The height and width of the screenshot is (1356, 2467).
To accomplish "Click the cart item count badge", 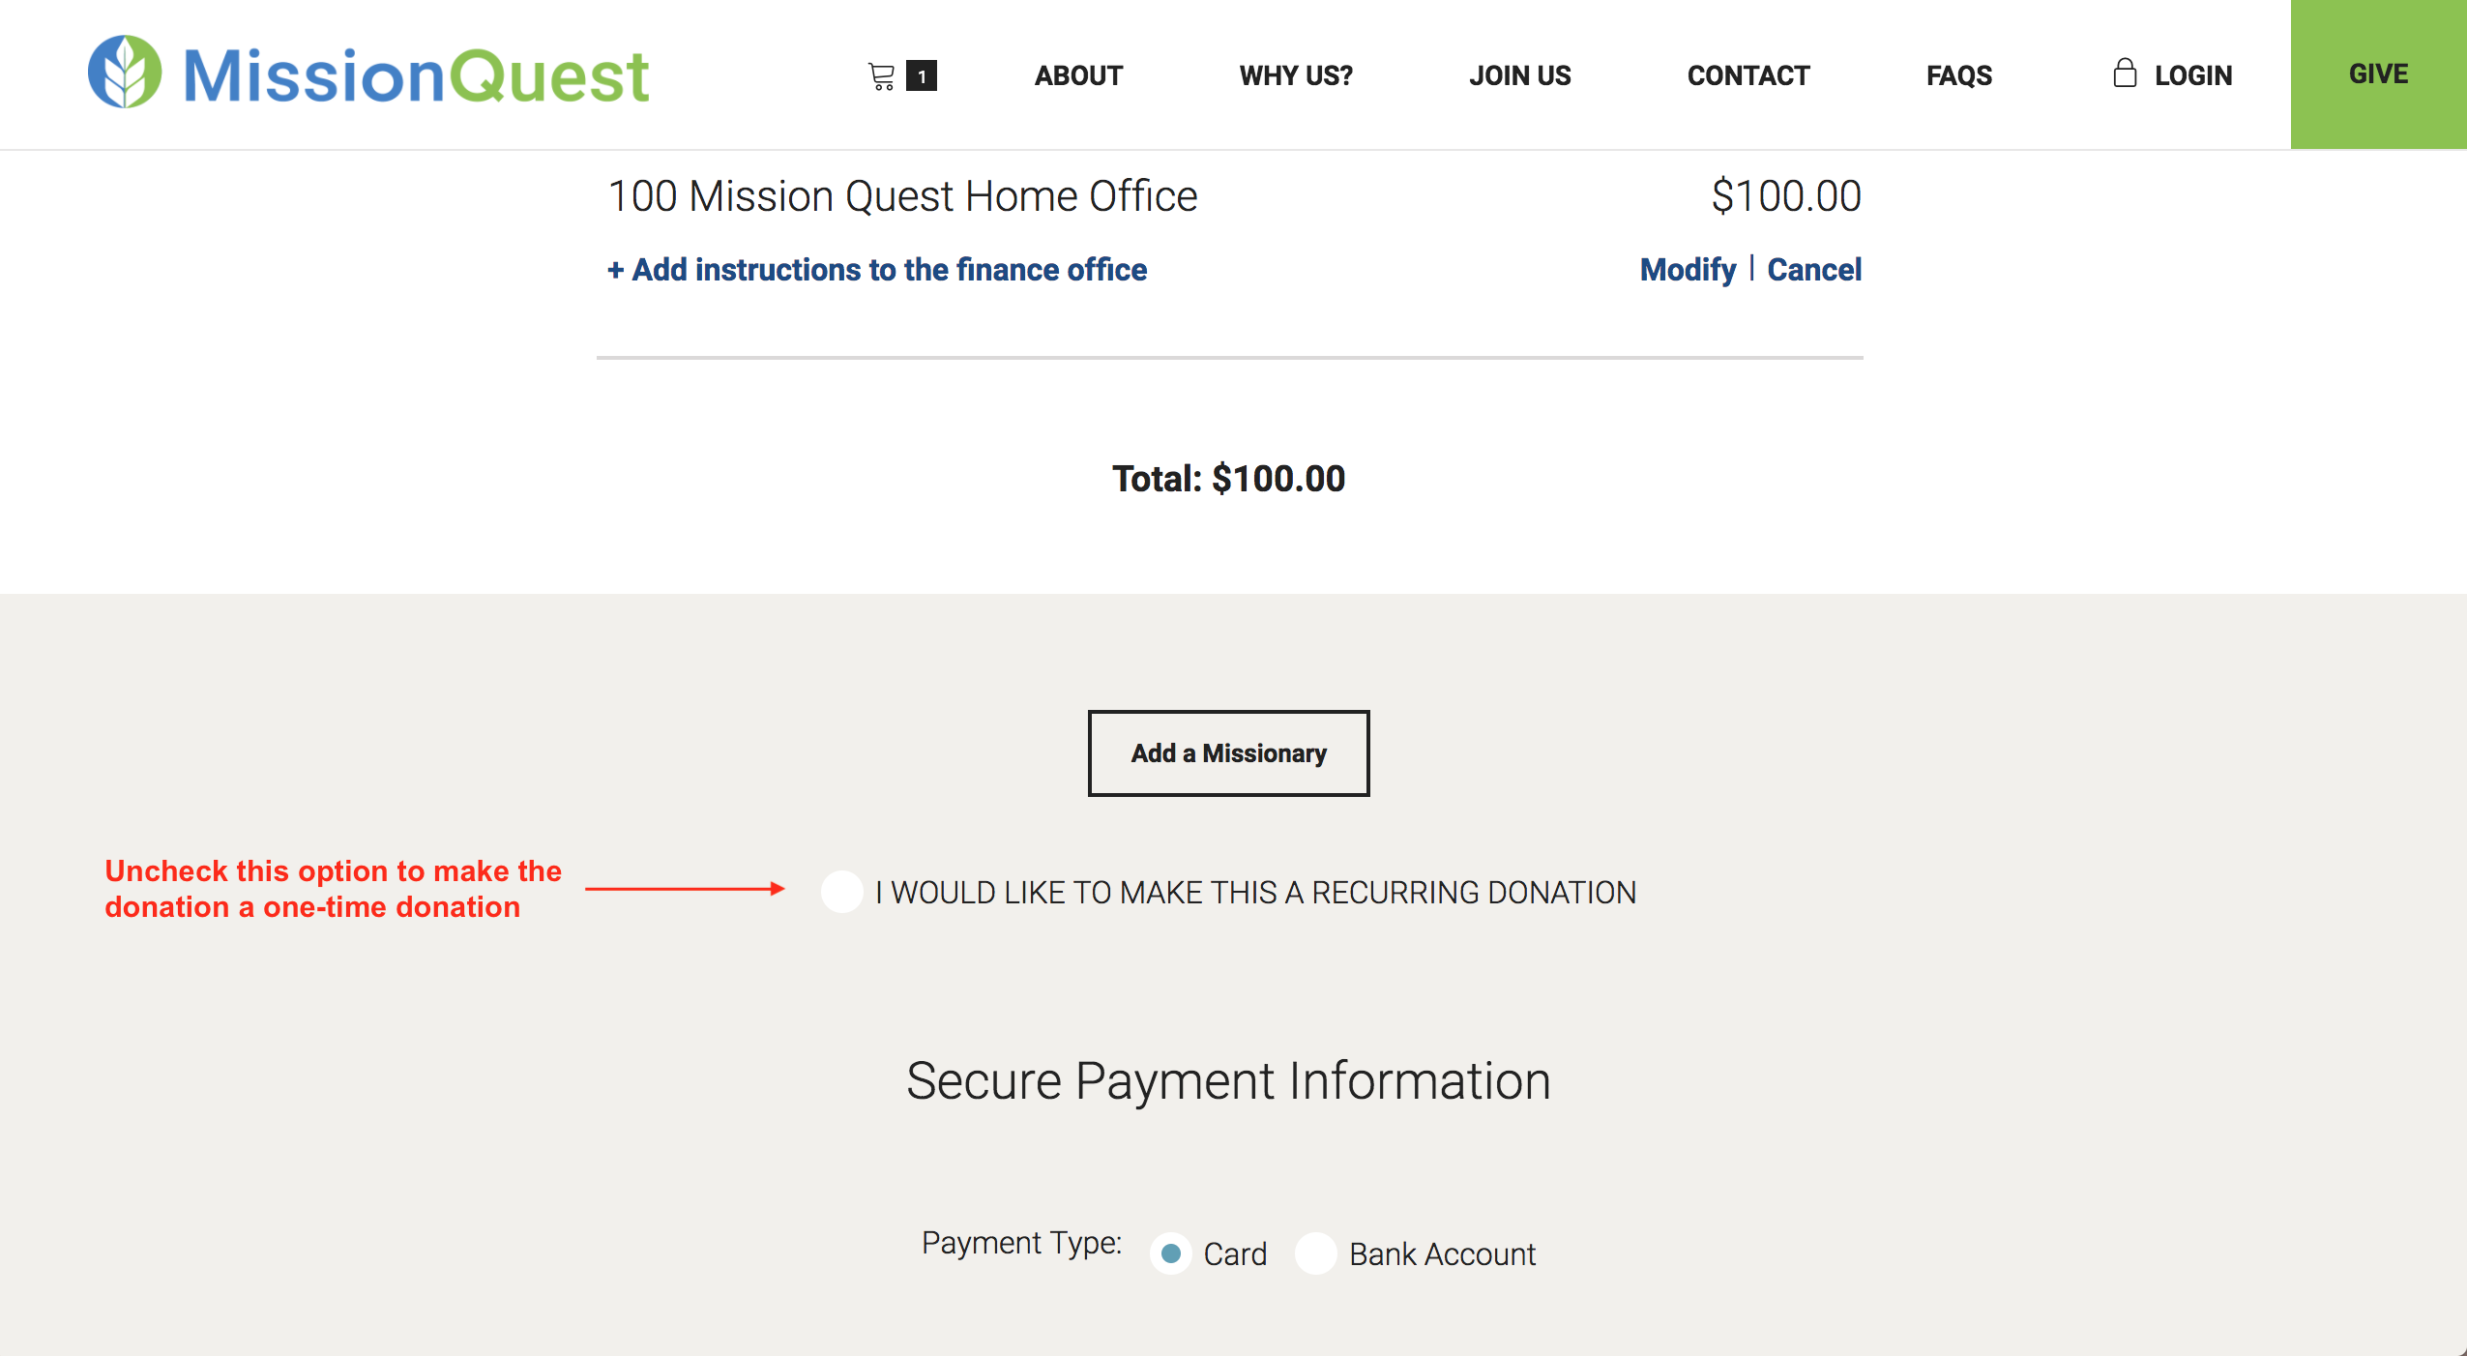I will coord(922,75).
